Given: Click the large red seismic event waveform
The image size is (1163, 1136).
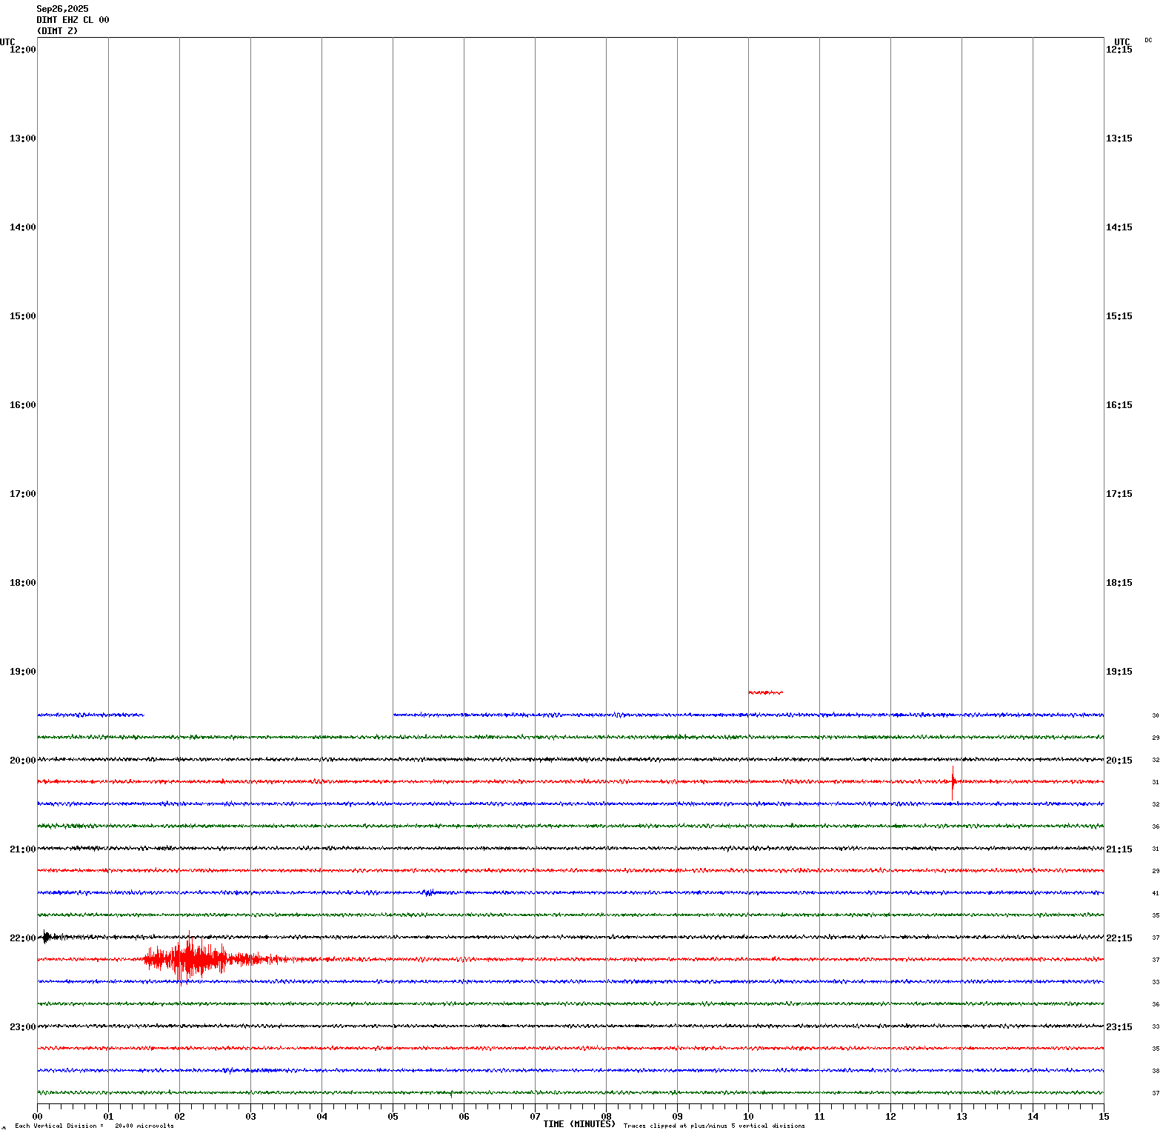Looking at the screenshot, I should click(x=194, y=959).
